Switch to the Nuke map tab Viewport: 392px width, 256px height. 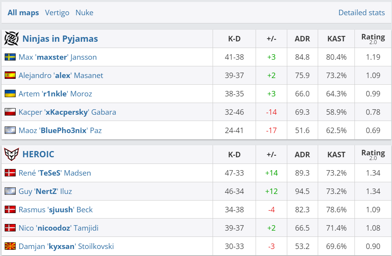coord(84,12)
